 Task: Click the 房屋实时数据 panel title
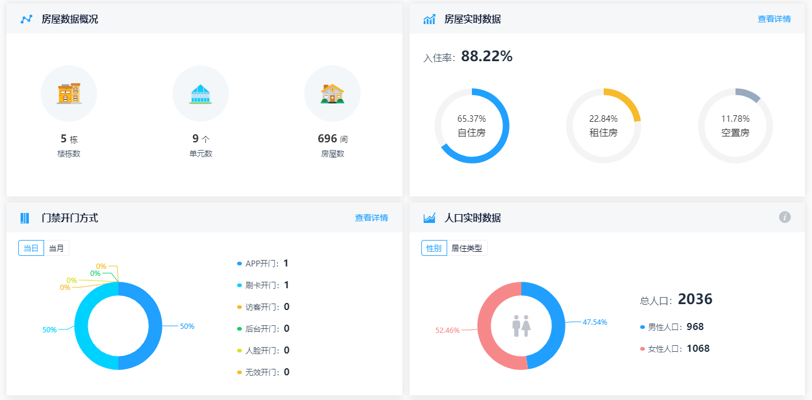tap(472, 19)
